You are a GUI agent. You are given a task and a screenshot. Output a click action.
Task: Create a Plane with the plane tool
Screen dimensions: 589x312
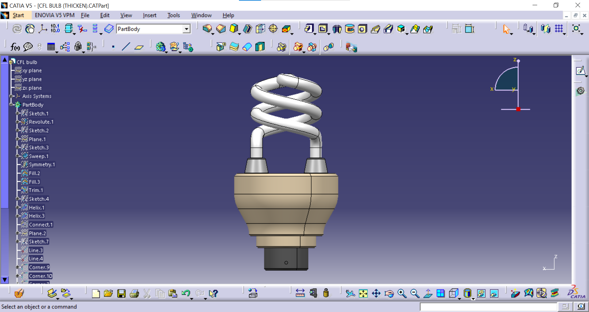click(139, 47)
